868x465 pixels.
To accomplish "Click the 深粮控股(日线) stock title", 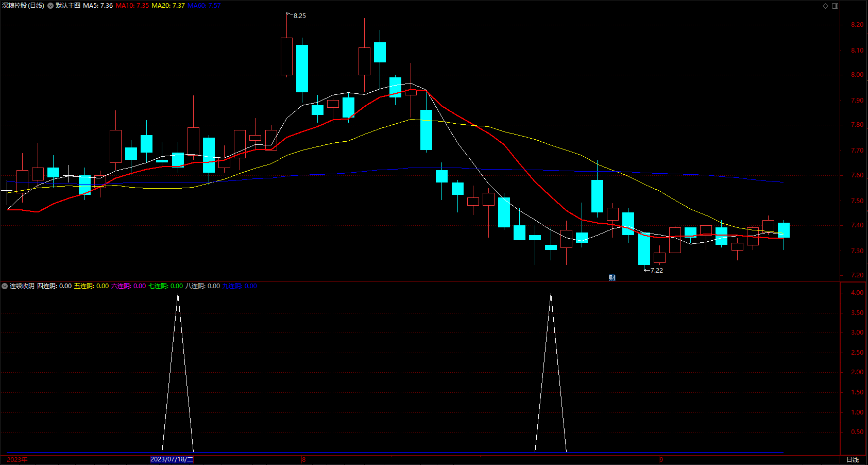I will coord(23,6).
